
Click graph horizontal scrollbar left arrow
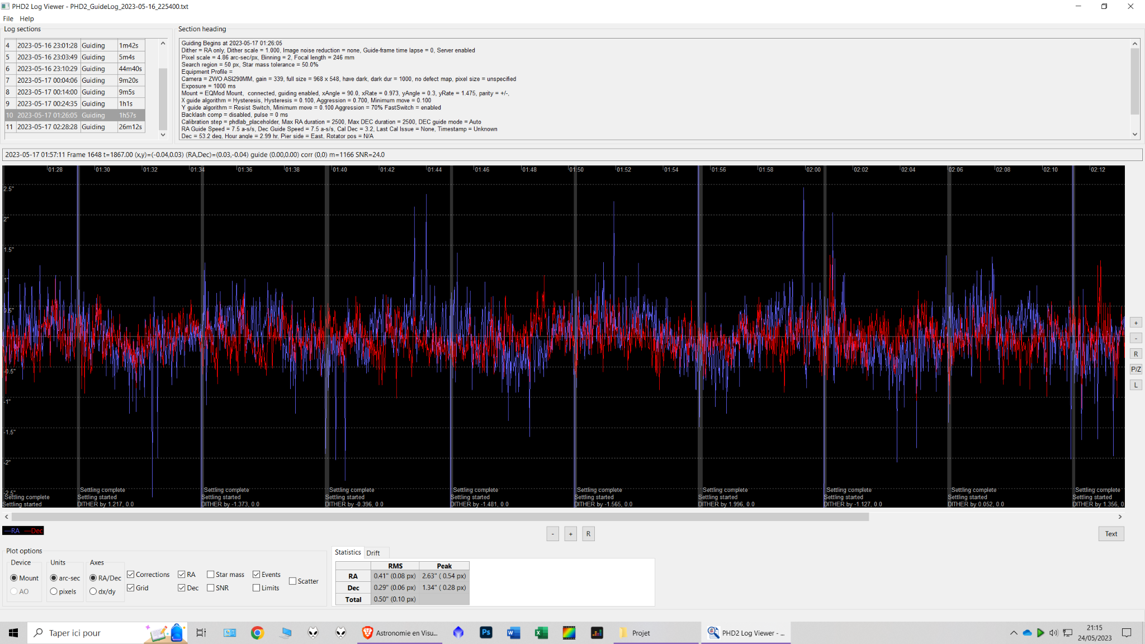click(7, 517)
